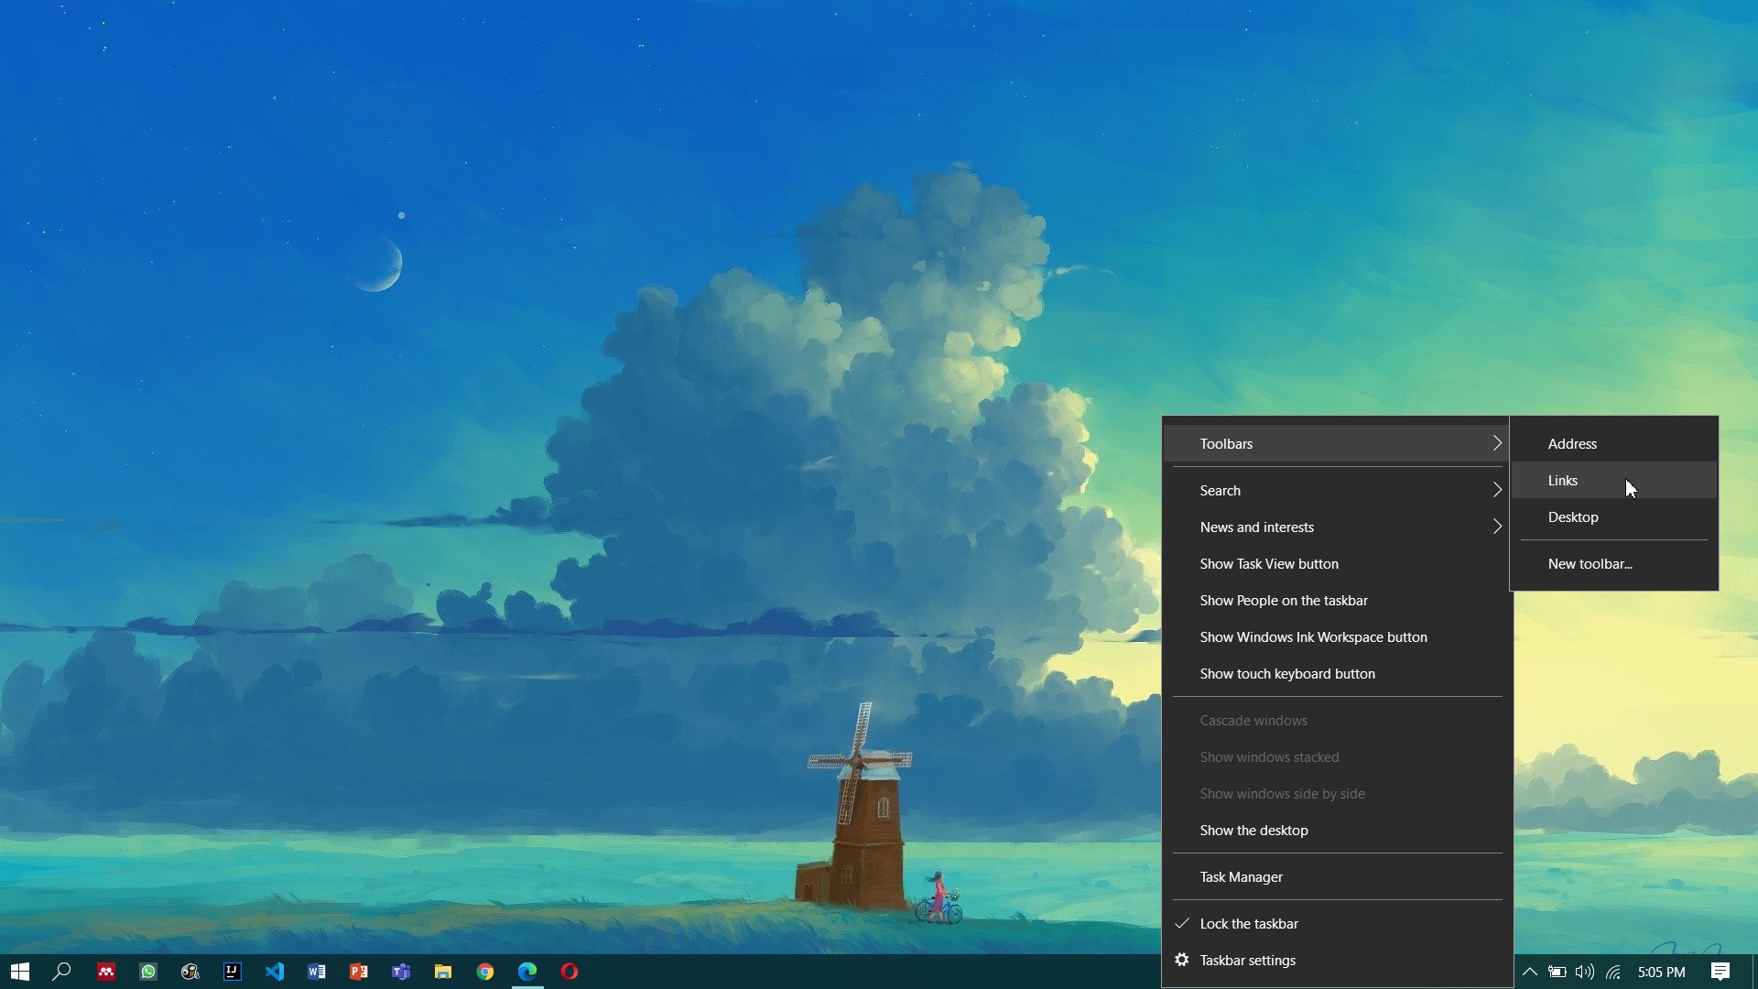Open WhatsApp taskbar icon
The height and width of the screenshot is (989, 1758).
[148, 972]
